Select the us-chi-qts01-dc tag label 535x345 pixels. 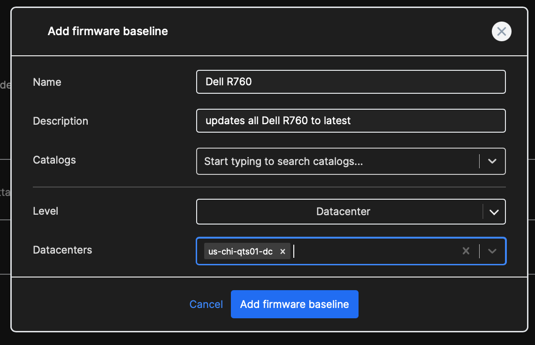click(x=241, y=252)
